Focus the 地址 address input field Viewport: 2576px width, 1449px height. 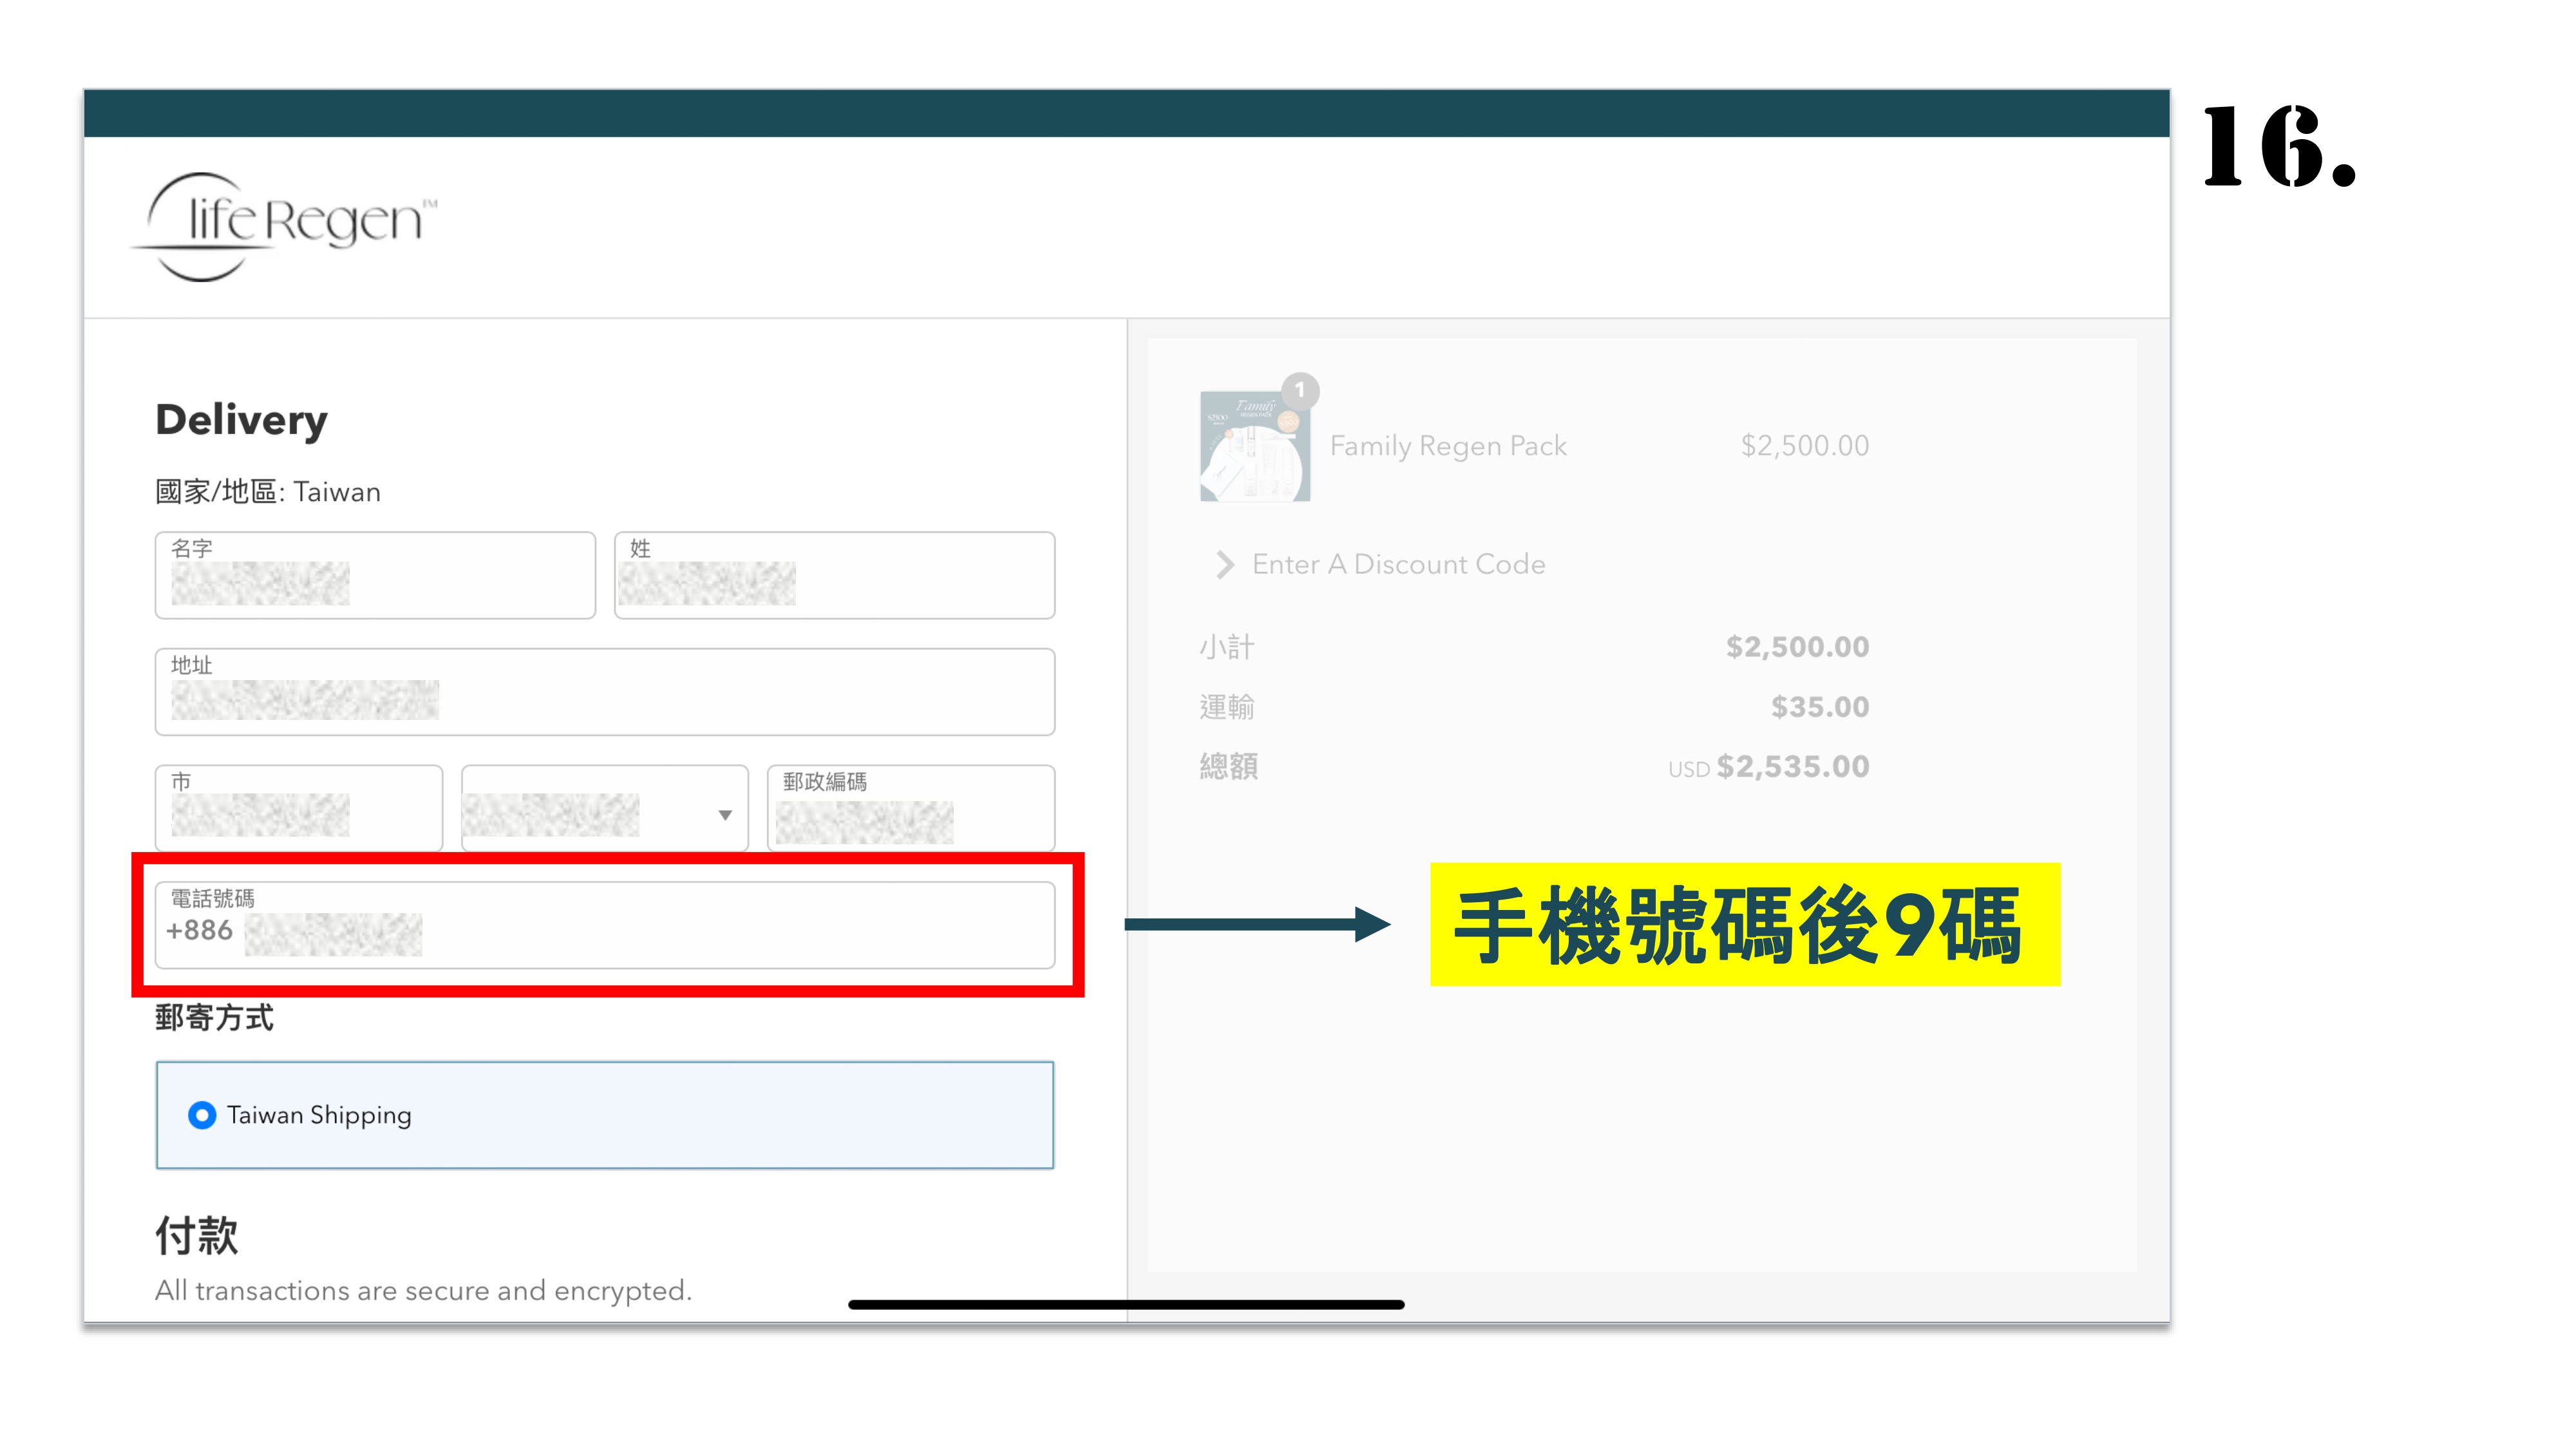click(604, 692)
